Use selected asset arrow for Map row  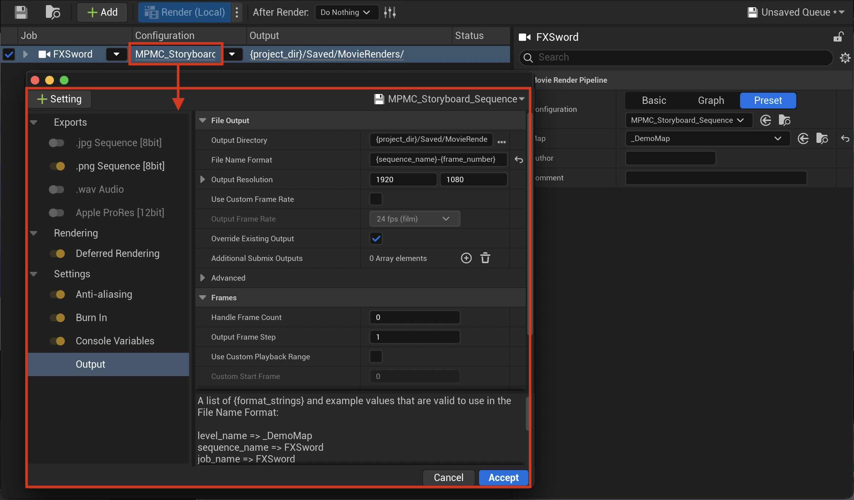803,138
